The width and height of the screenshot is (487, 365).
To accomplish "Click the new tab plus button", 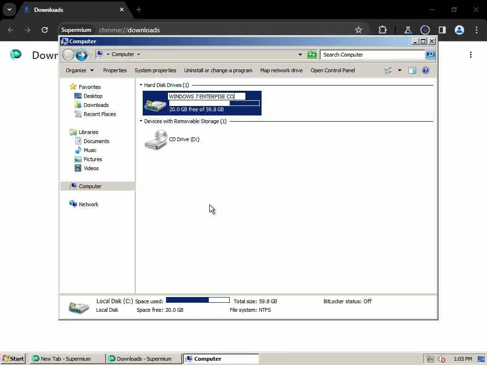I will [x=139, y=10].
